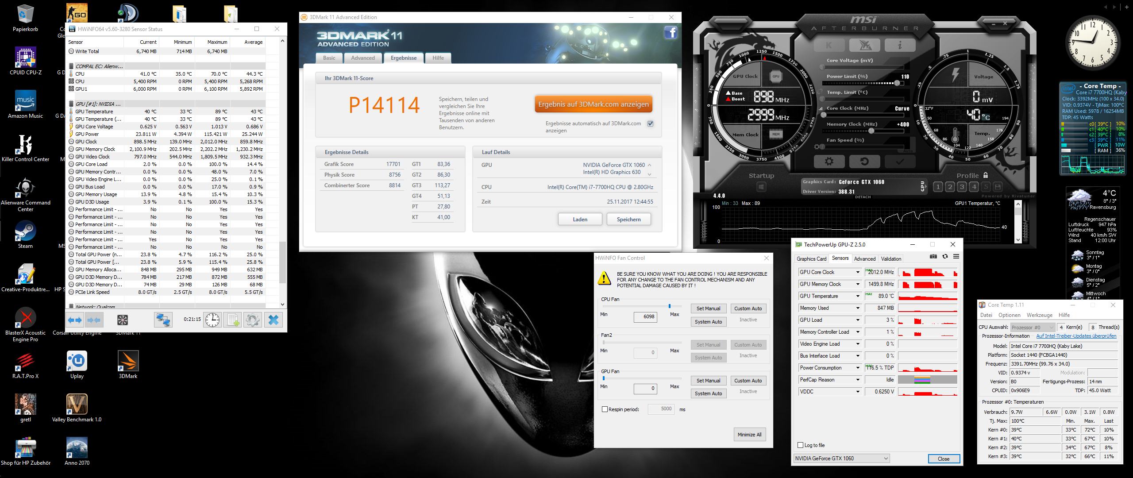Open GPU-Z hamburger menu icon

pos(956,257)
